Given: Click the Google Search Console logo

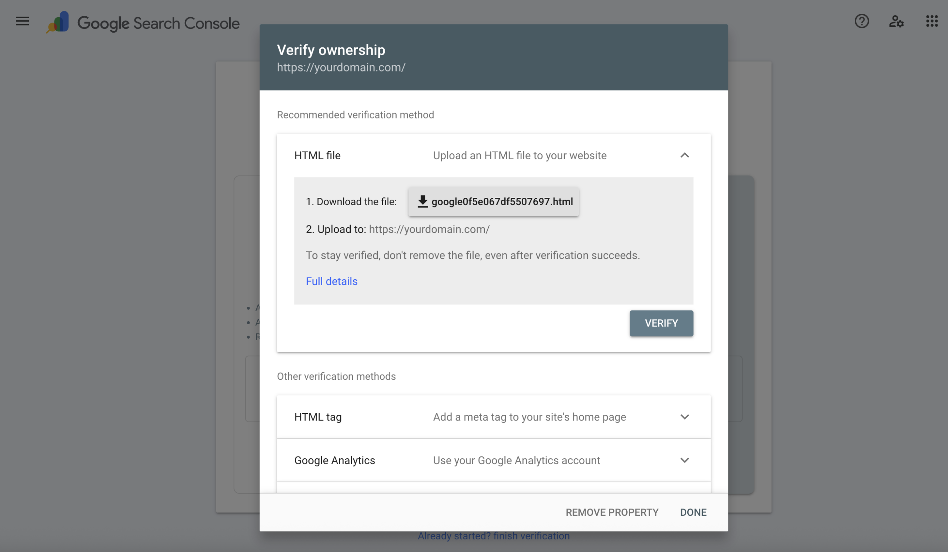Looking at the screenshot, I should (143, 23).
